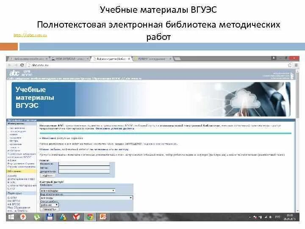Viewport: 305px width, 229px height.
Task: Open the Описание условий доступа link
Action: tap(115, 128)
